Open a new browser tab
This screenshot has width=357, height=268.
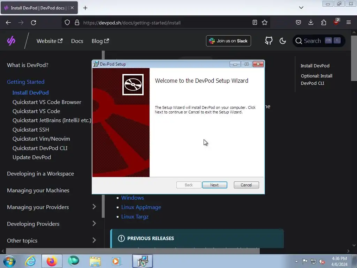[x=85, y=8]
